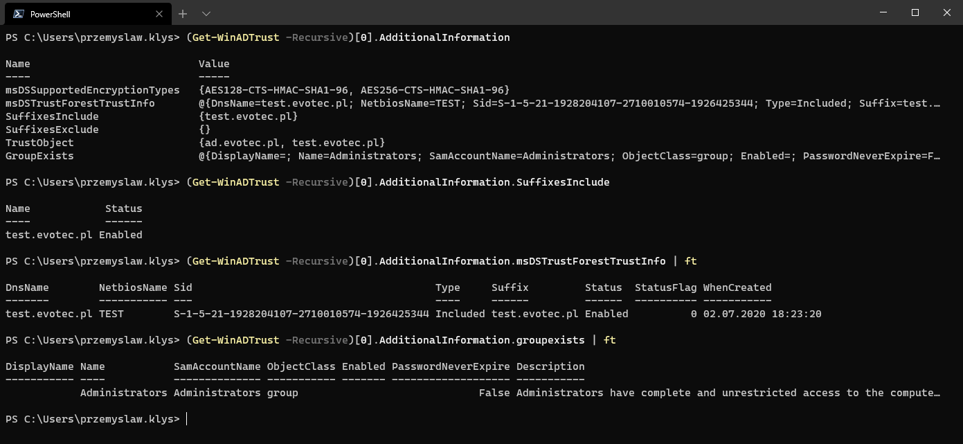Image resolution: width=963 pixels, height=444 pixels.
Task: Open a new tab with plus button
Action: pos(183,14)
